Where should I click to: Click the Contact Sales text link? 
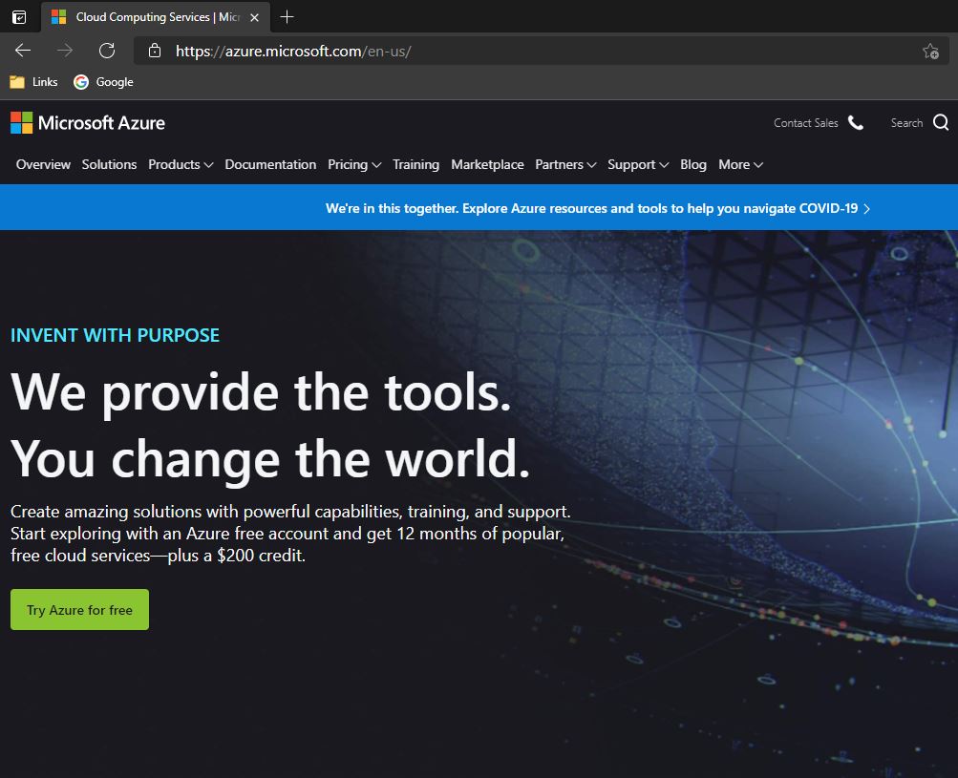[806, 123]
